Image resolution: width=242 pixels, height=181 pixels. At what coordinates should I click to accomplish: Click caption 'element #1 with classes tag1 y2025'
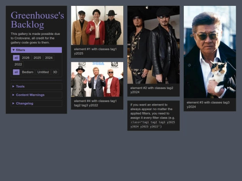[x=95, y=51]
